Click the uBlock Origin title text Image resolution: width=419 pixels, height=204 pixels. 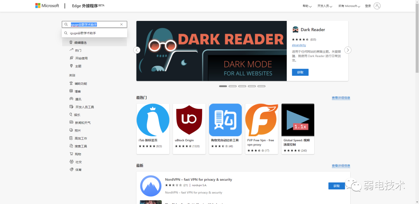tap(184, 140)
